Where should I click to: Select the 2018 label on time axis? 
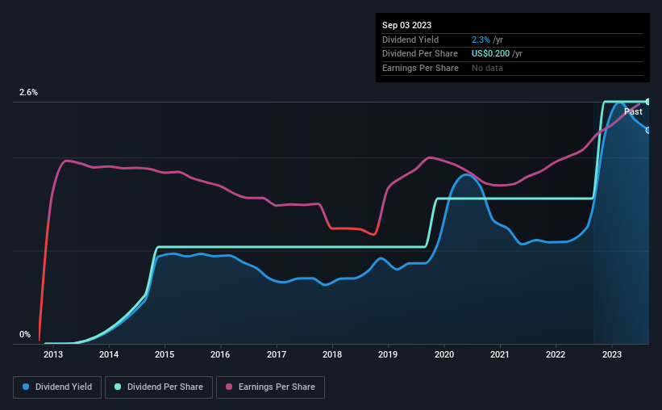point(332,354)
